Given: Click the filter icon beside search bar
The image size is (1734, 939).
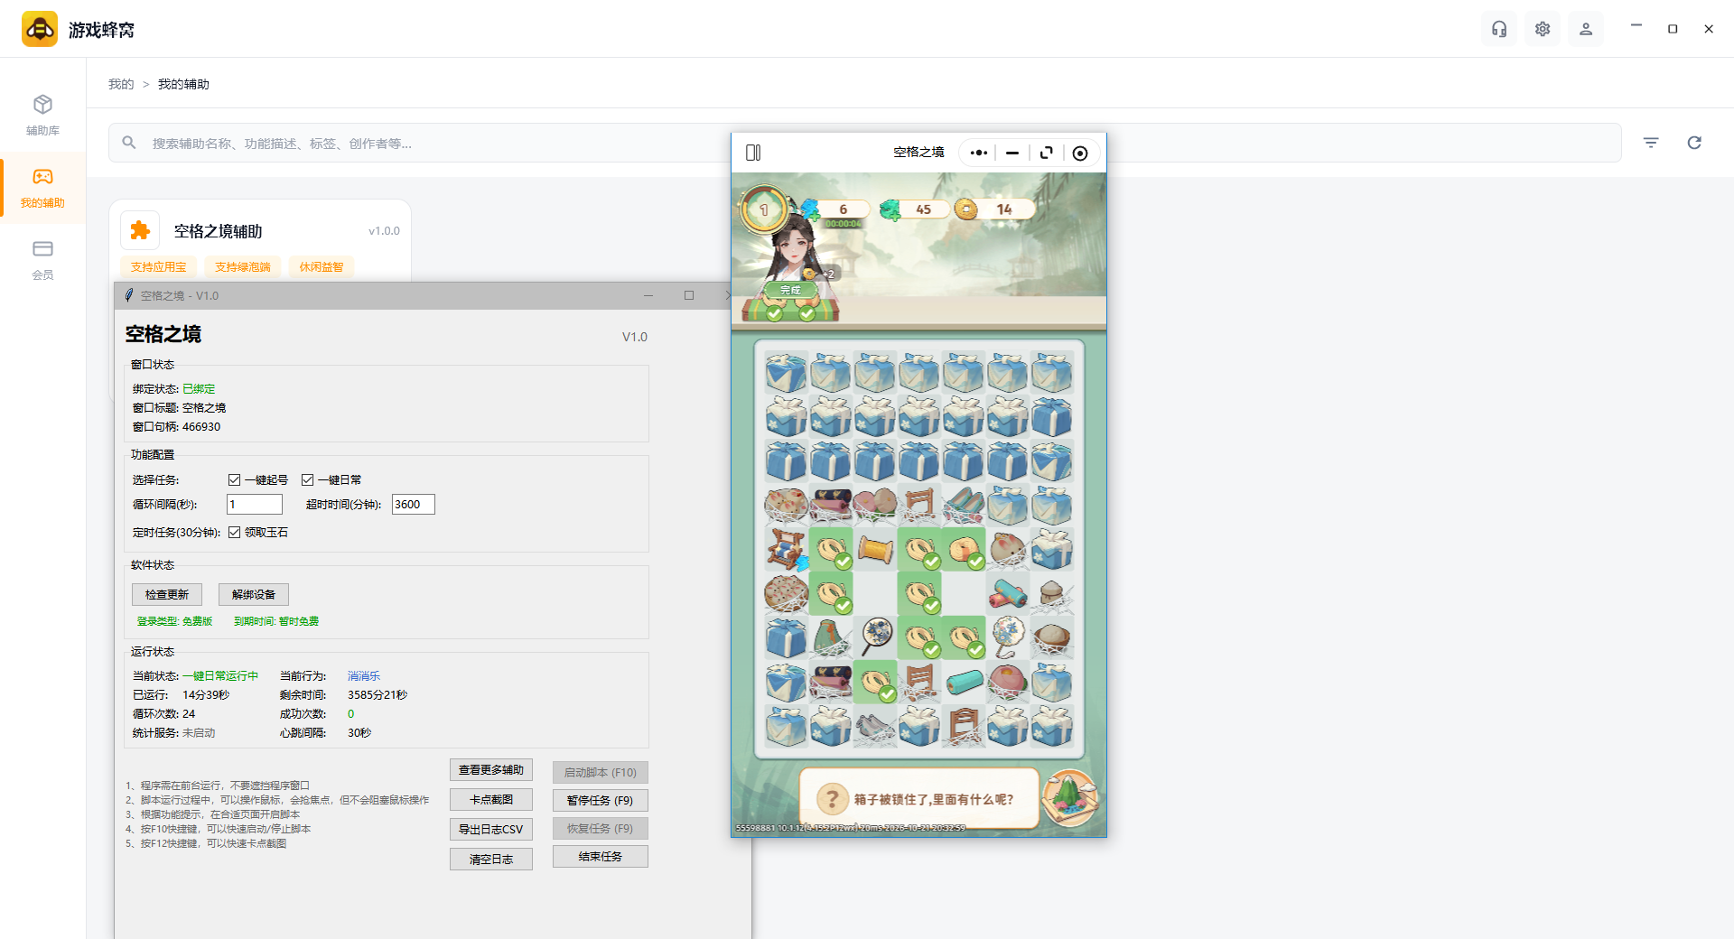Looking at the screenshot, I should (1651, 143).
